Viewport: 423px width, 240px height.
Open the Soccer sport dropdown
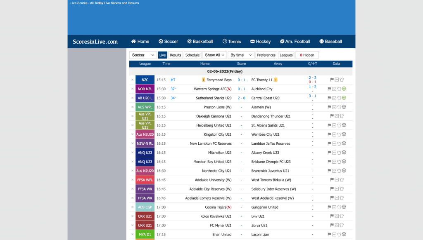[143, 55]
